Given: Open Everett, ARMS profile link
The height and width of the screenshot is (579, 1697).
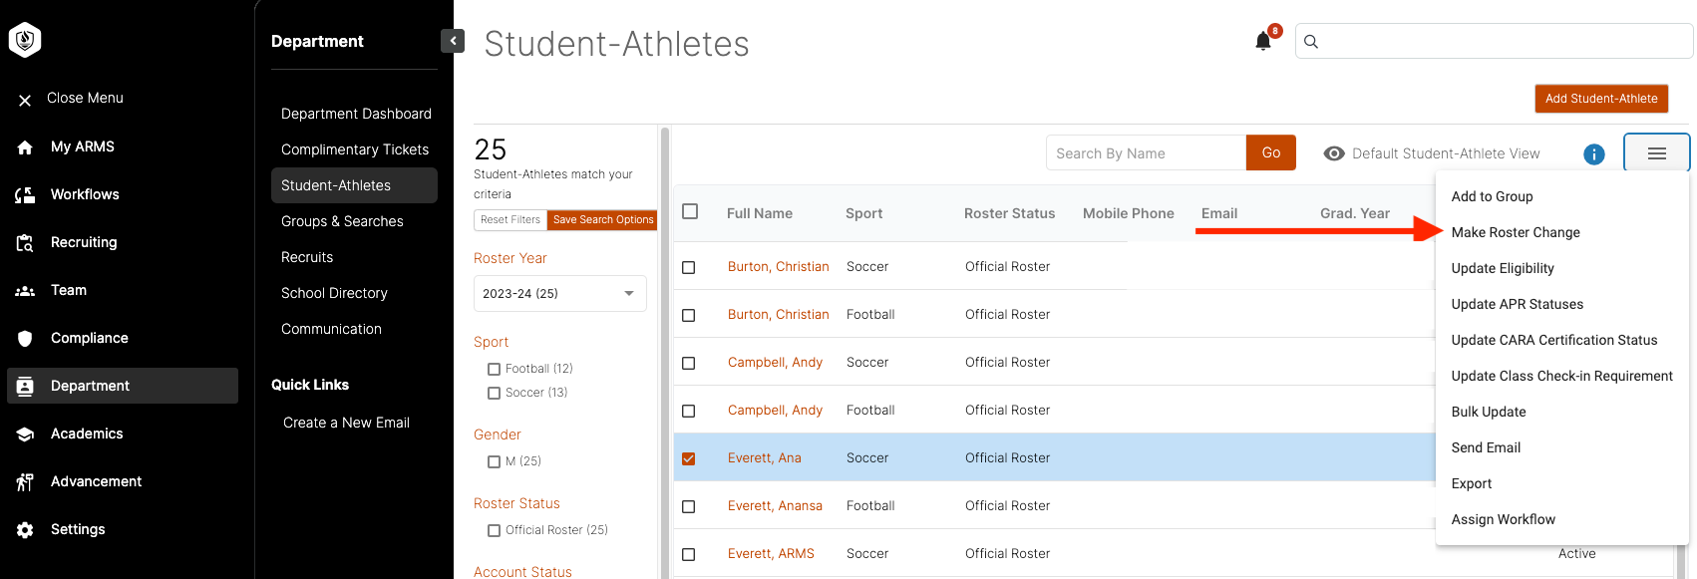Looking at the screenshot, I should click(771, 553).
